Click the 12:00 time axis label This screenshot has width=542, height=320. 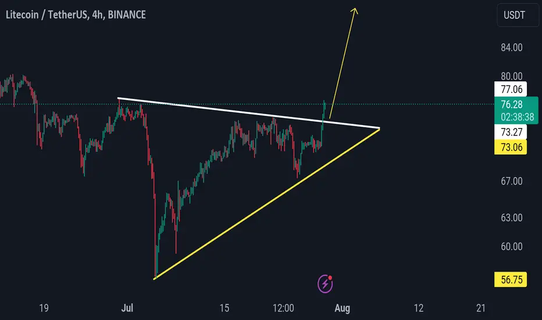(x=283, y=308)
